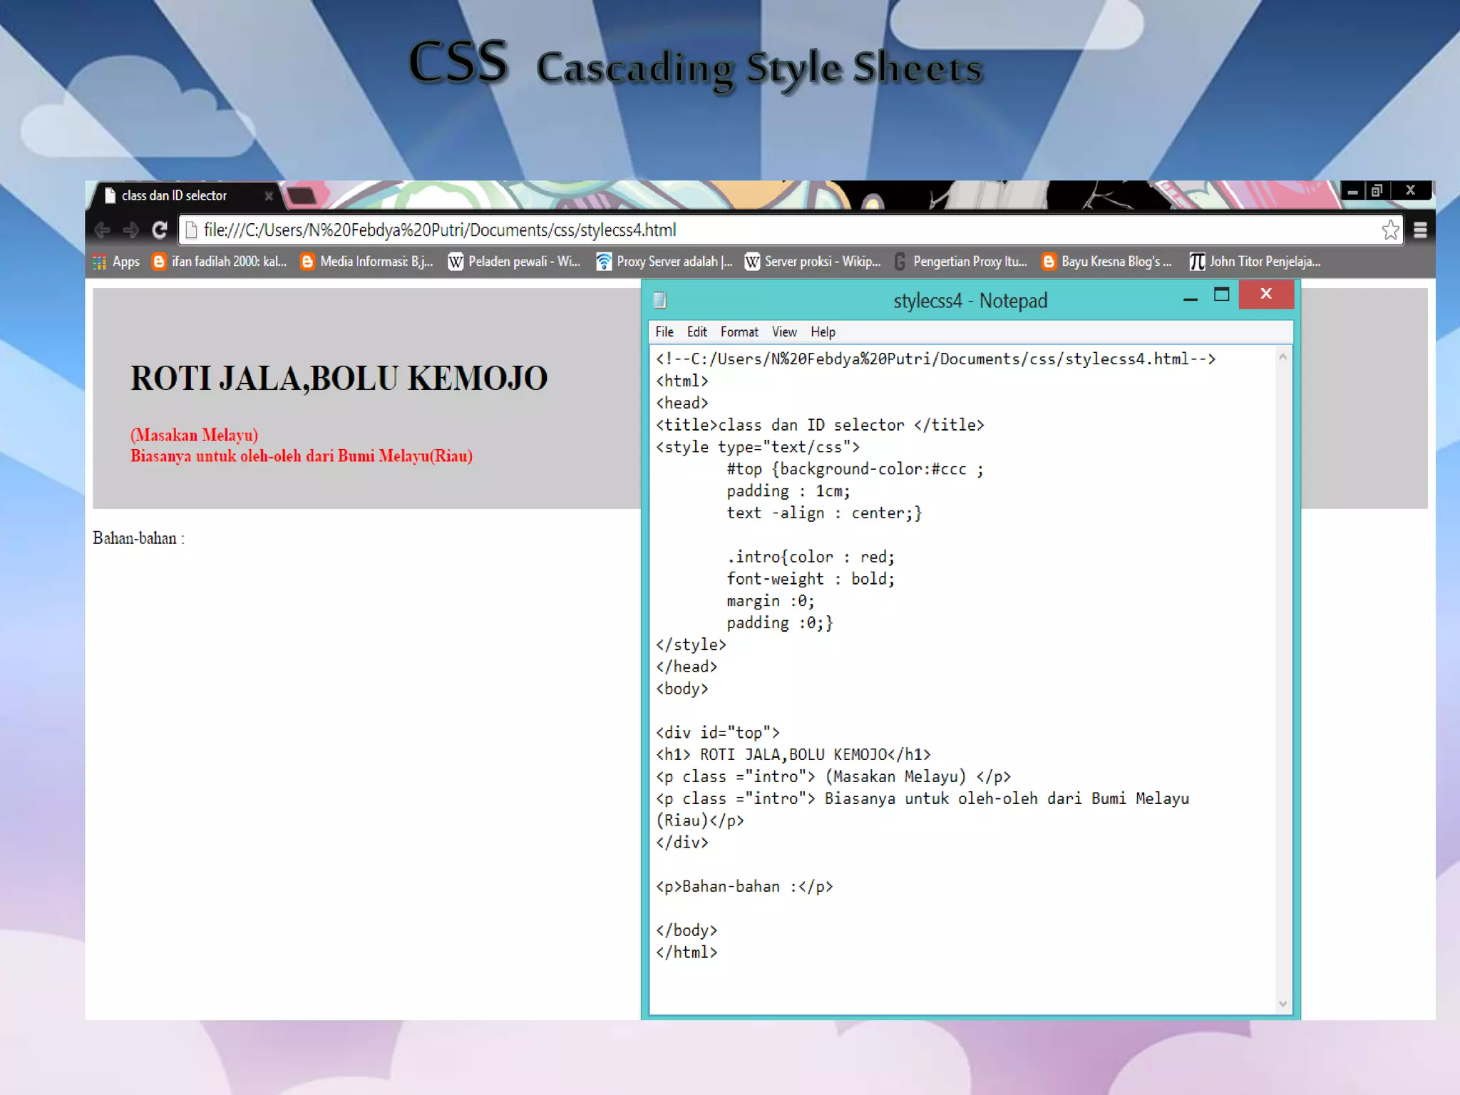Click the 'Bahan-bahan :' paragraph on the page
The width and height of the screenshot is (1460, 1095).
coord(138,538)
